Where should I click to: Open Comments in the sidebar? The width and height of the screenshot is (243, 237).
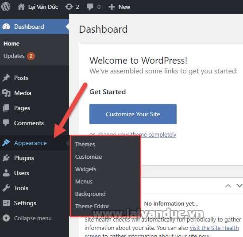coord(29,123)
